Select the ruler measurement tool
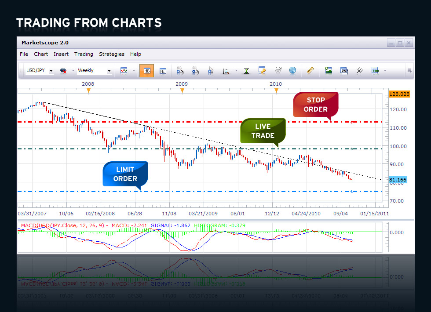Screen dimensions: 431x312 [310, 70]
